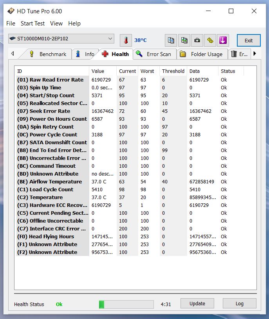Click the copy screenshot to clipboard icon
269x319 pixels.
(184, 40)
